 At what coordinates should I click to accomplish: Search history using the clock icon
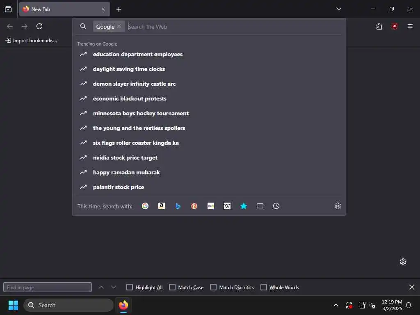pyautogui.click(x=276, y=206)
